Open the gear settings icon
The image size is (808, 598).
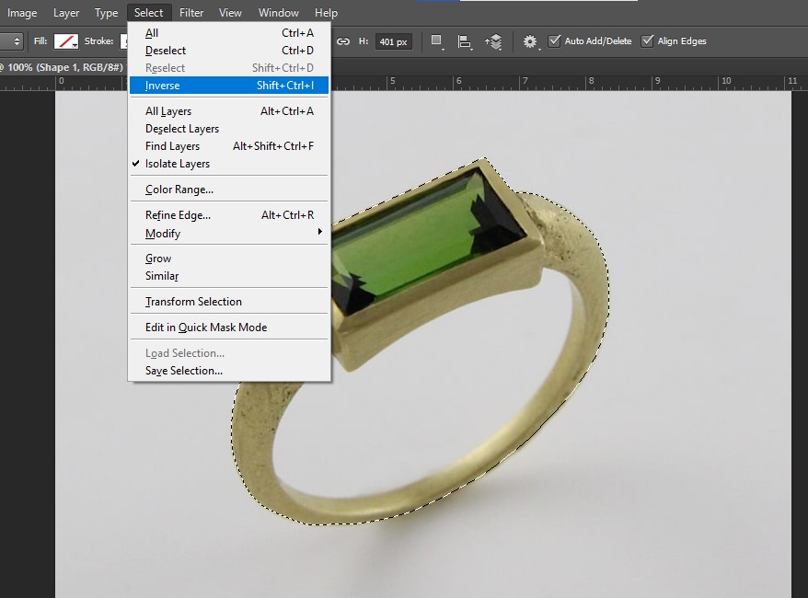pyautogui.click(x=530, y=41)
